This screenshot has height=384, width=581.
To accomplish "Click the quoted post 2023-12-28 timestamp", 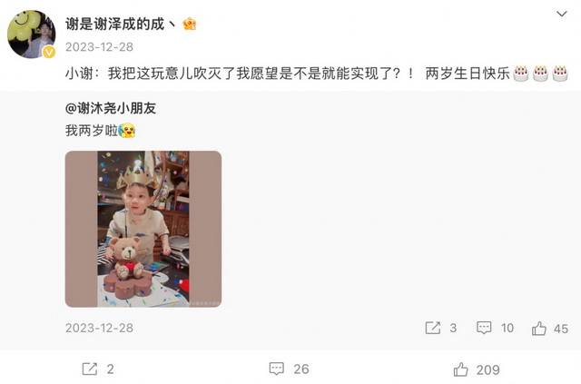I will (x=99, y=328).
